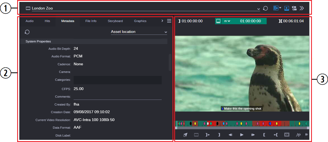Refresh the London Zoo asset
The image size is (328, 142).
(x=265, y=8)
